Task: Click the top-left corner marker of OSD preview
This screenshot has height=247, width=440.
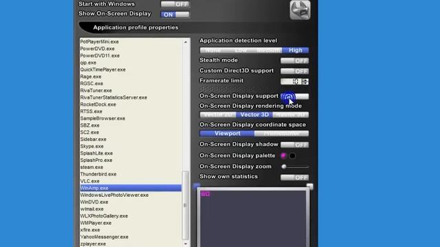Action: tap(197, 186)
